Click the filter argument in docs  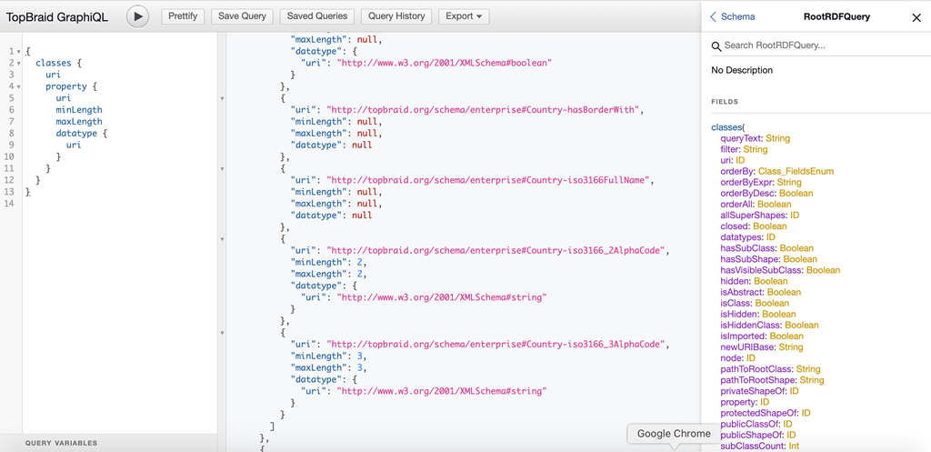click(730, 149)
